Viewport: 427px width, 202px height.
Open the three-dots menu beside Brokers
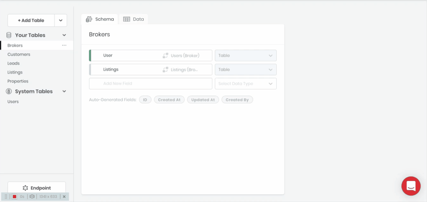point(64,45)
